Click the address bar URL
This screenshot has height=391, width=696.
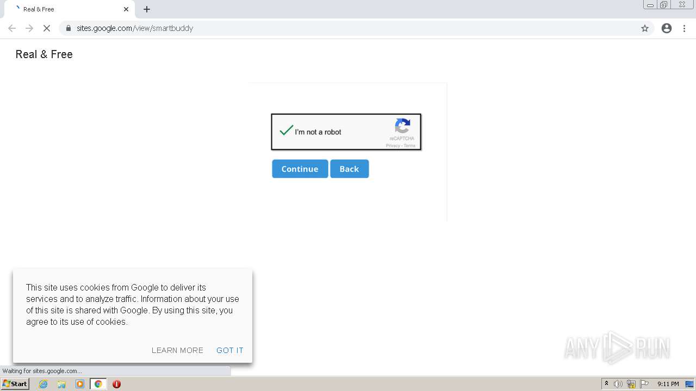[x=135, y=28]
